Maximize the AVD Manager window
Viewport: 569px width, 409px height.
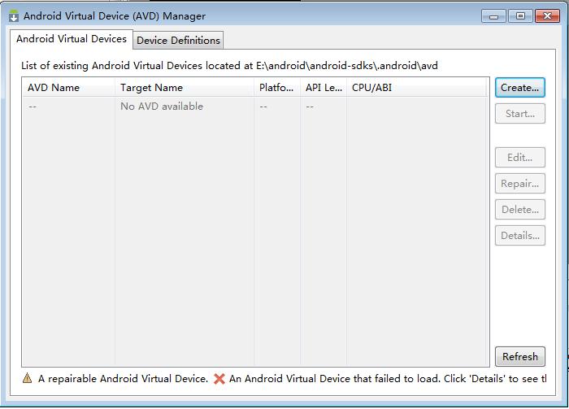[x=520, y=16]
